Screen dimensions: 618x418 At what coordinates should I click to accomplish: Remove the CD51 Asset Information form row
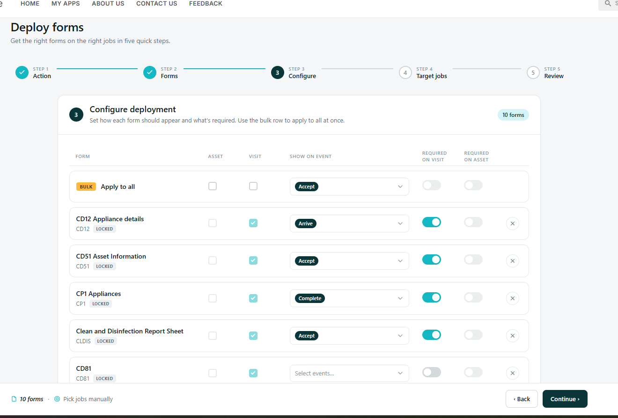tap(512, 261)
